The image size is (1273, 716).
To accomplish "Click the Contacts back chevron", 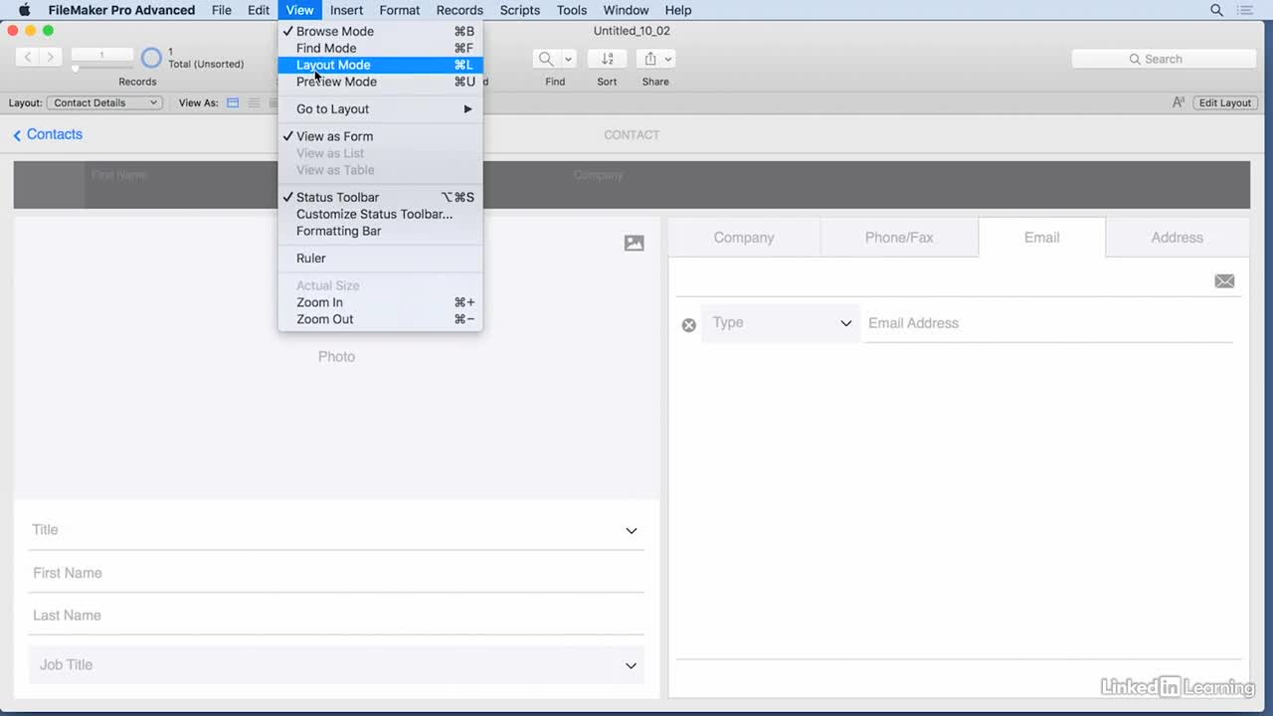I will point(17,135).
